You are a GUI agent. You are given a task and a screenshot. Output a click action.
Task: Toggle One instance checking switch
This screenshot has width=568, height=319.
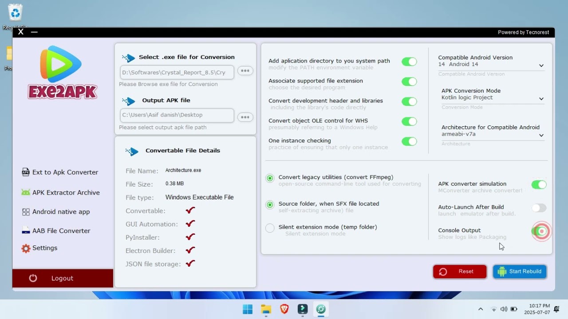tap(409, 141)
